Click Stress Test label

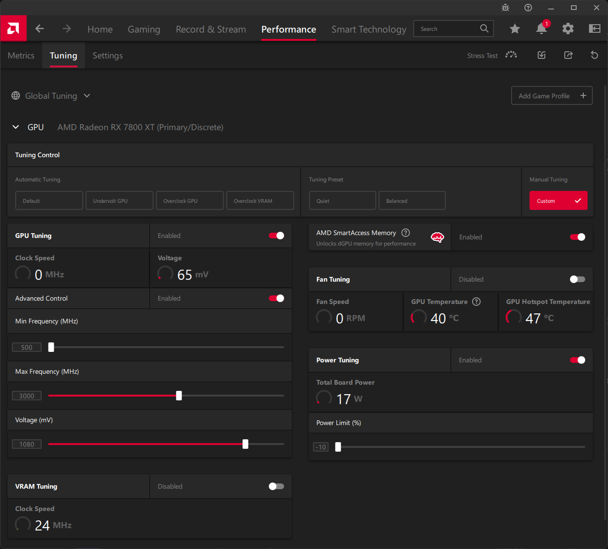point(482,56)
